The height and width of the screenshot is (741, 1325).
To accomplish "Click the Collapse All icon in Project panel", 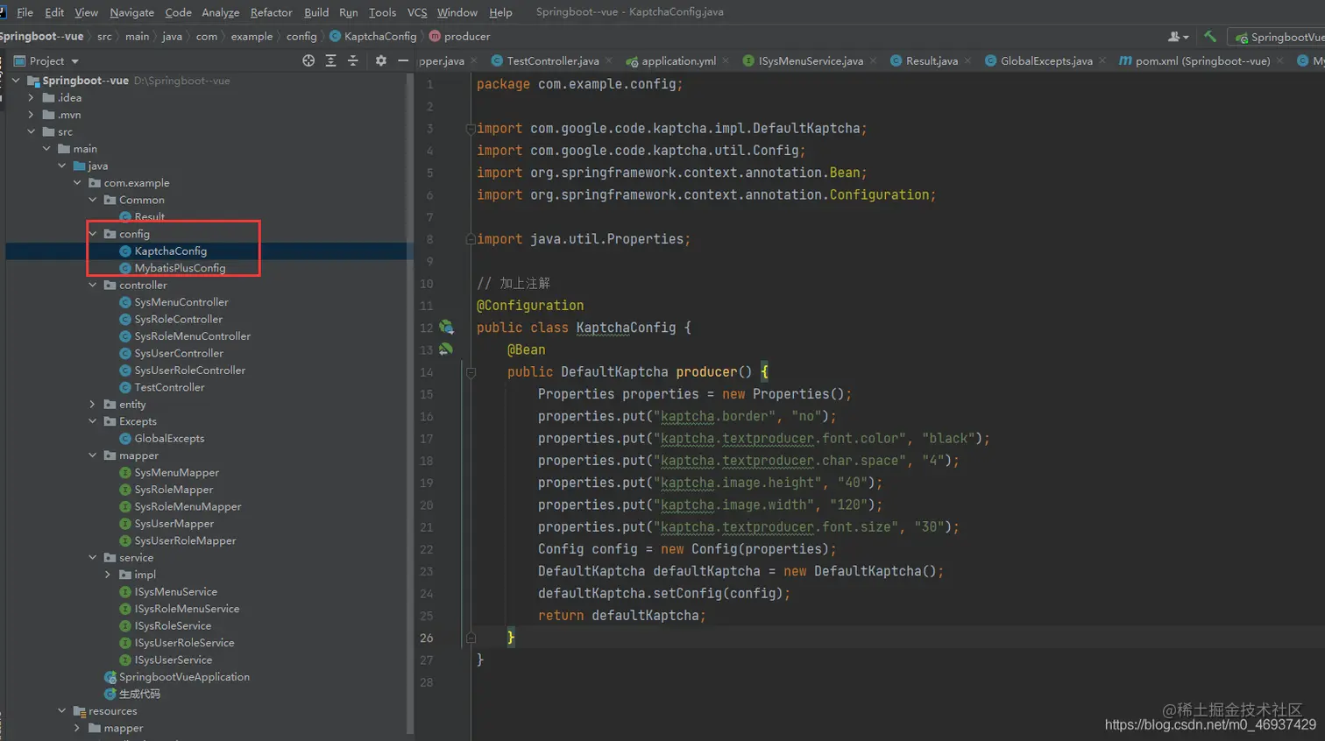I will (353, 60).
